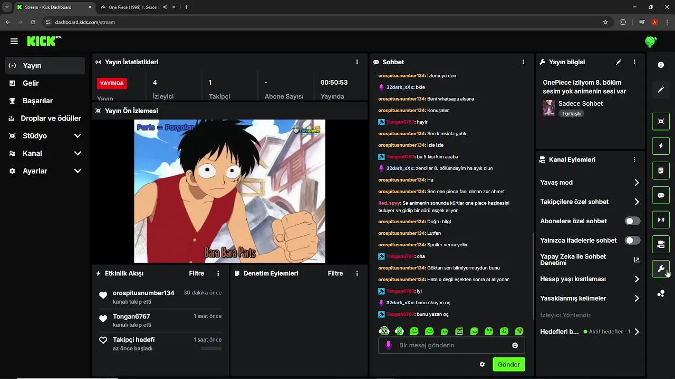Switch to the Stream - Kick Dashboard browser tab

coord(54,7)
